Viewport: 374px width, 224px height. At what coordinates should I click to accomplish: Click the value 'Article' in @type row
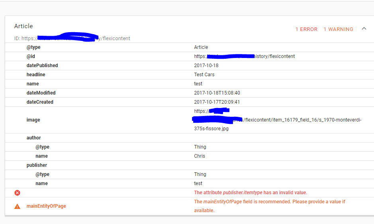click(201, 47)
